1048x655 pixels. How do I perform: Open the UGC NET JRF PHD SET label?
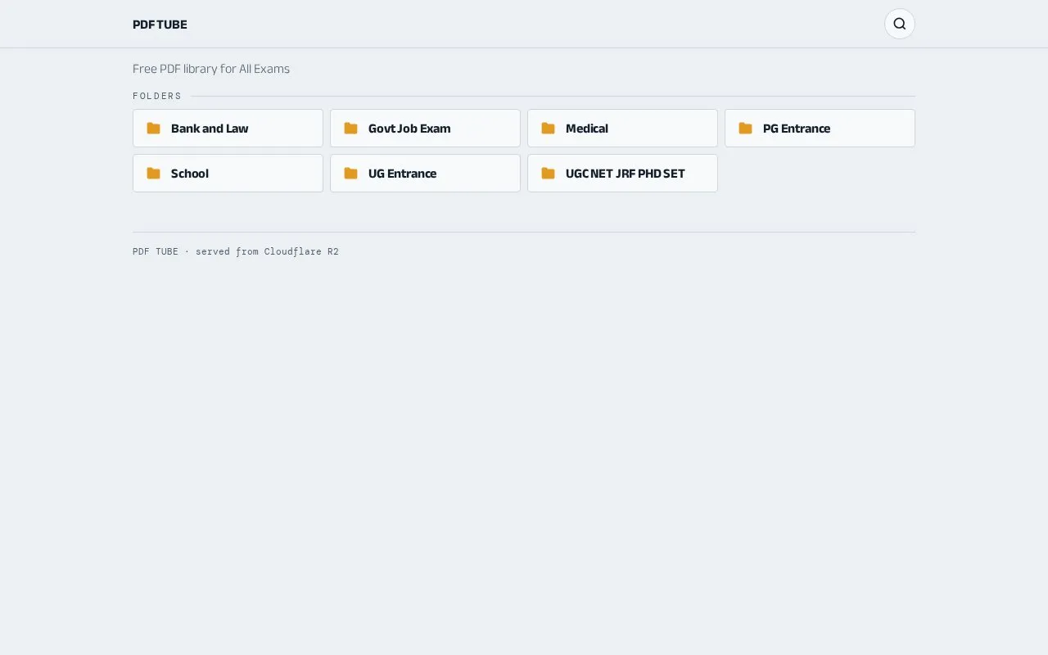pyautogui.click(x=626, y=174)
